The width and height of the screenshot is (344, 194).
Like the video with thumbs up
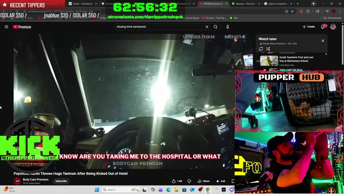point(177,181)
